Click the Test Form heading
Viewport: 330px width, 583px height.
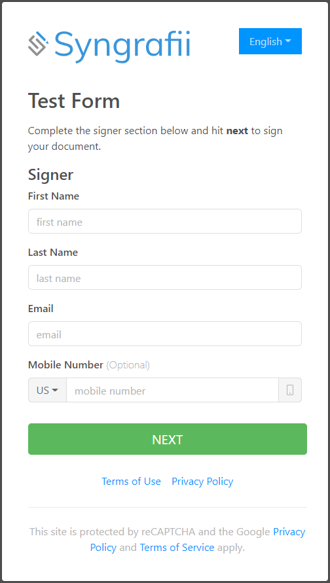coord(74,101)
